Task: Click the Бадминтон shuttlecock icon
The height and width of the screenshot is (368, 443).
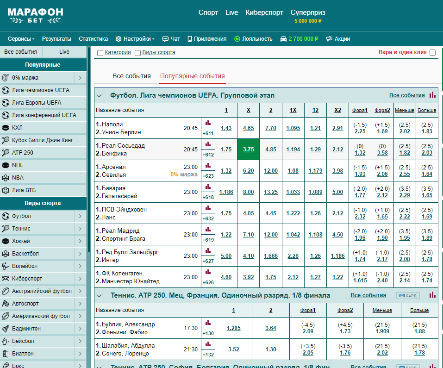Action: tap(6, 329)
